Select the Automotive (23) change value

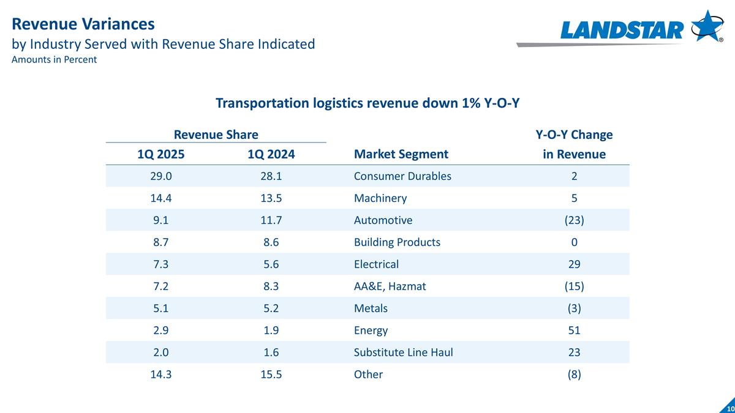[x=574, y=220]
